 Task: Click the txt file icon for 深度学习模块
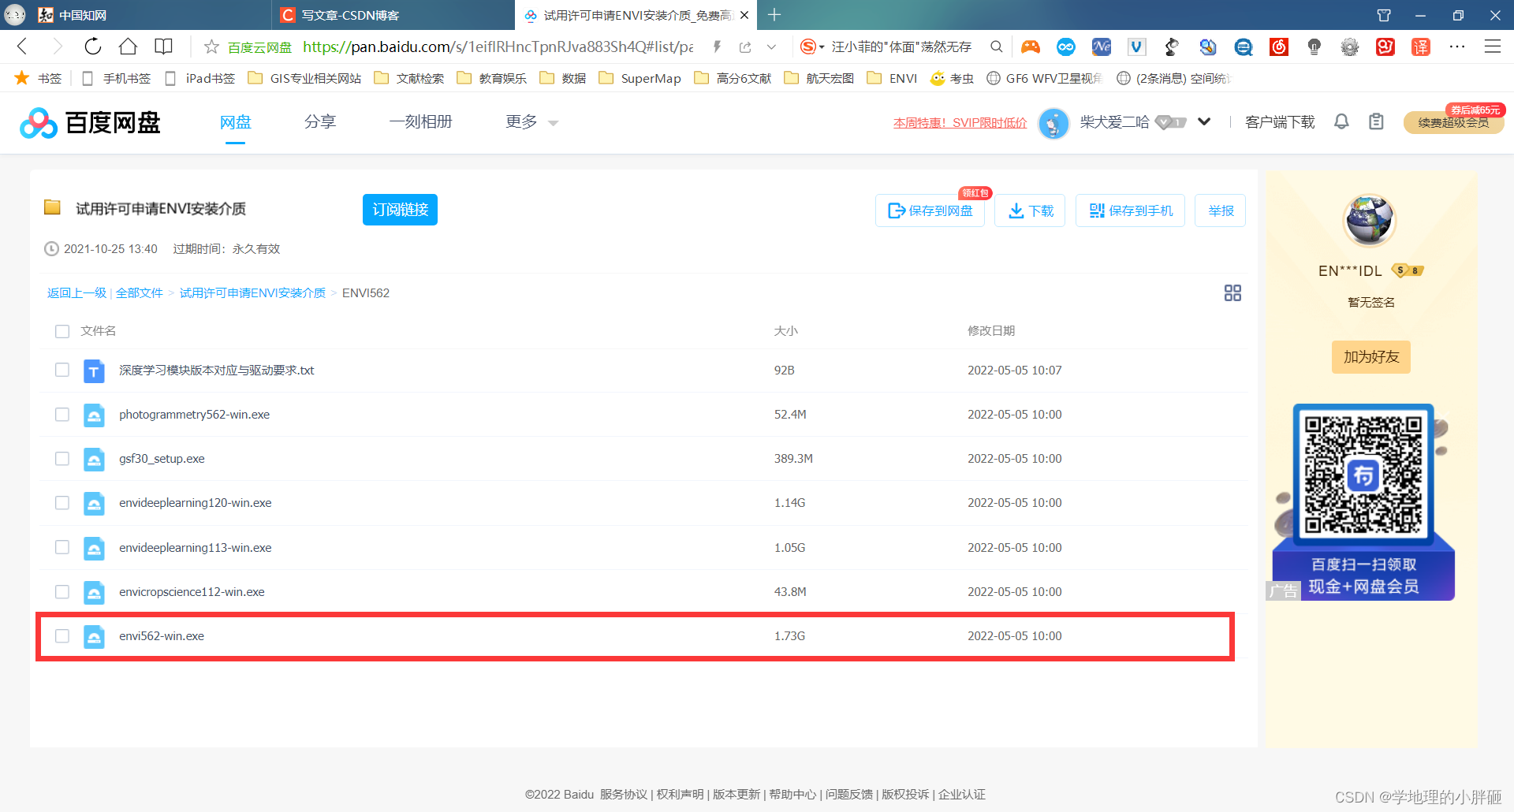click(95, 371)
